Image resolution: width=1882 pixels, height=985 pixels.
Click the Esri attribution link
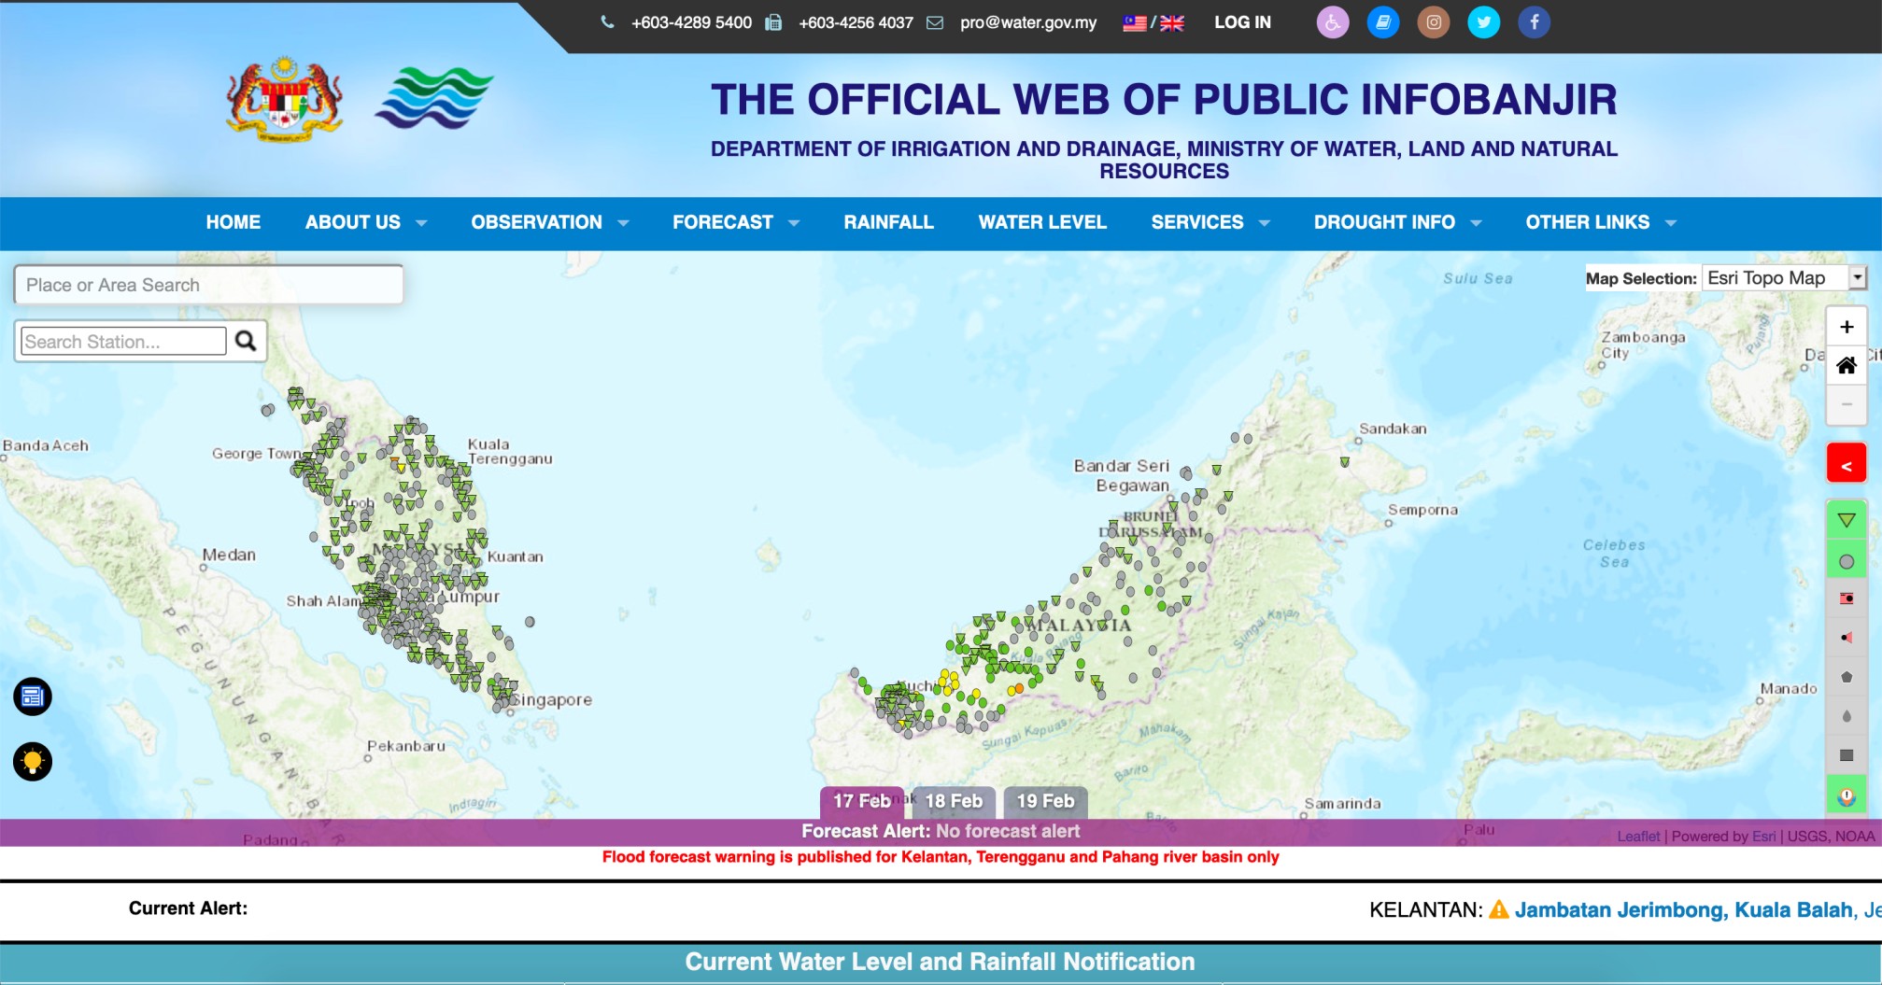coord(1763,837)
